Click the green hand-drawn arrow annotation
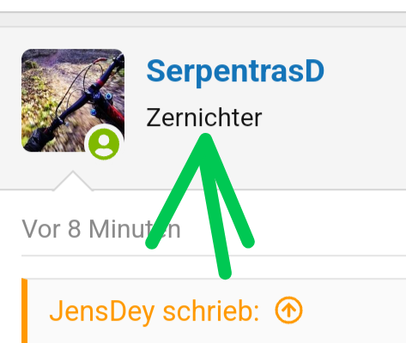The height and width of the screenshot is (343, 406). [202, 205]
